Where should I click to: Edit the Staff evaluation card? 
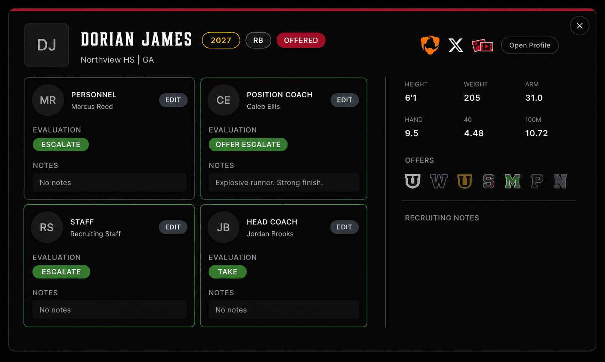click(x=173, y=227)
